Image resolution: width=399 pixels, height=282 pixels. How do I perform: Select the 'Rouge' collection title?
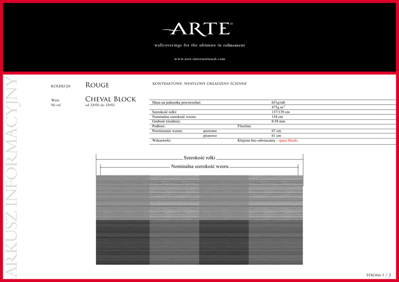pos(97,85)
